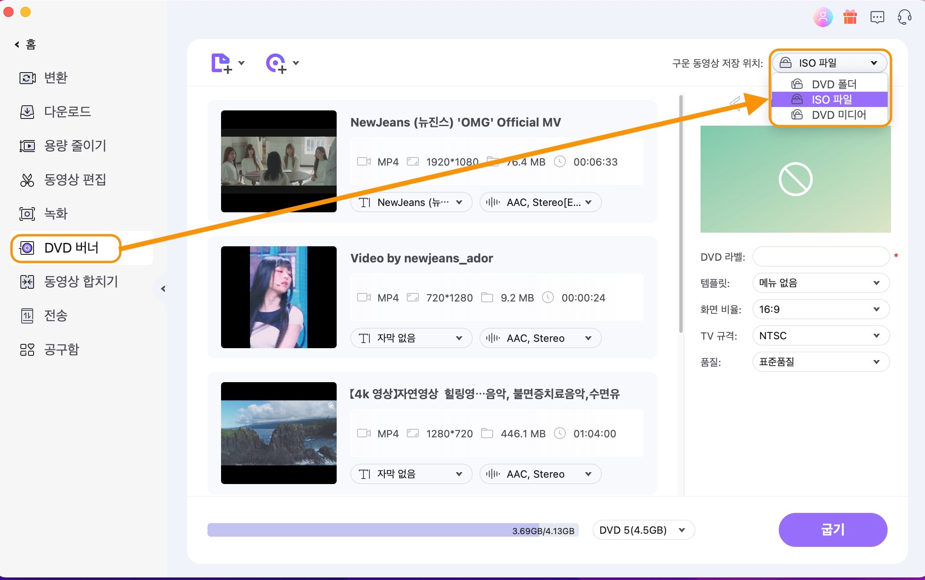Open 자막 없음 dropdown for 4k 자연영상
The width and height of the screenshot is (925, 580).
411,474
